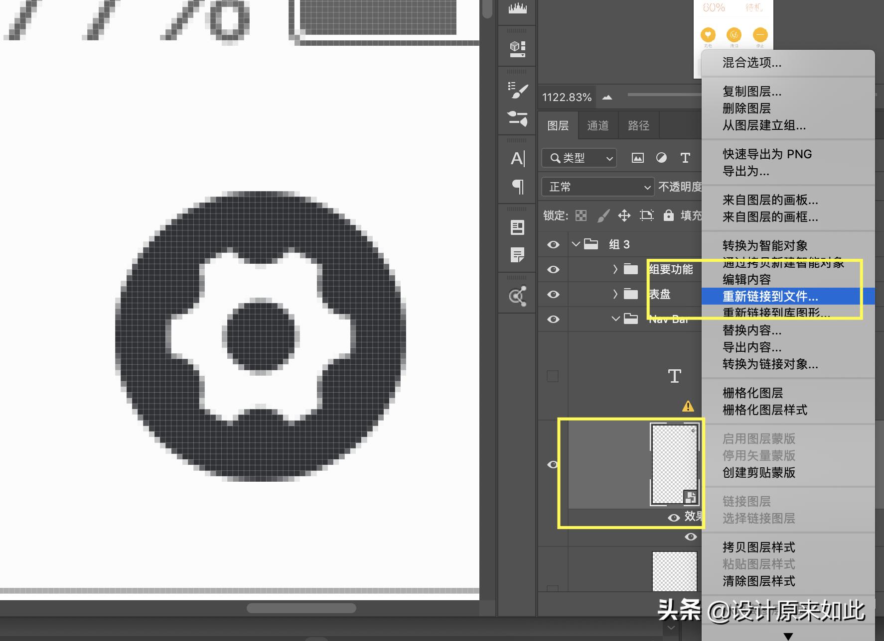Hide the selected smart object layer
Image resolution: width=884 pixels, height=641 pixels.
pos(553,464)
